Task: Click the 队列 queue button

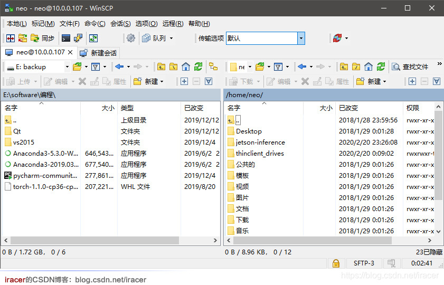Action: [x=154, y=38]
